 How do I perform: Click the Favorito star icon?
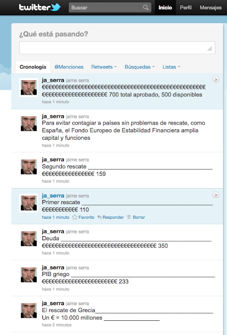click(x=74, y=217)
